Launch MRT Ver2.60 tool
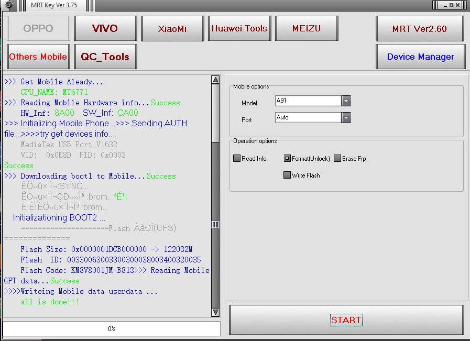This screenshot has width=470, height=341. 420,28
